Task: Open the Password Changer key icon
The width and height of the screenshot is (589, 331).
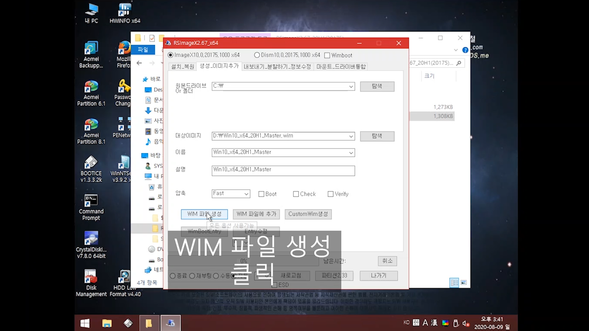Action: [x=122, y=93]
